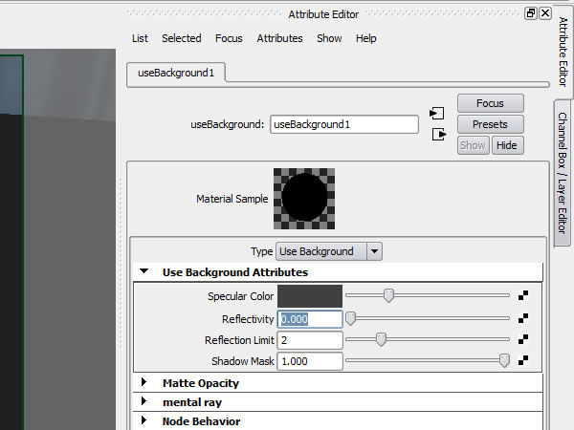
Task: Open the List menu
Action: pos(140,38)
